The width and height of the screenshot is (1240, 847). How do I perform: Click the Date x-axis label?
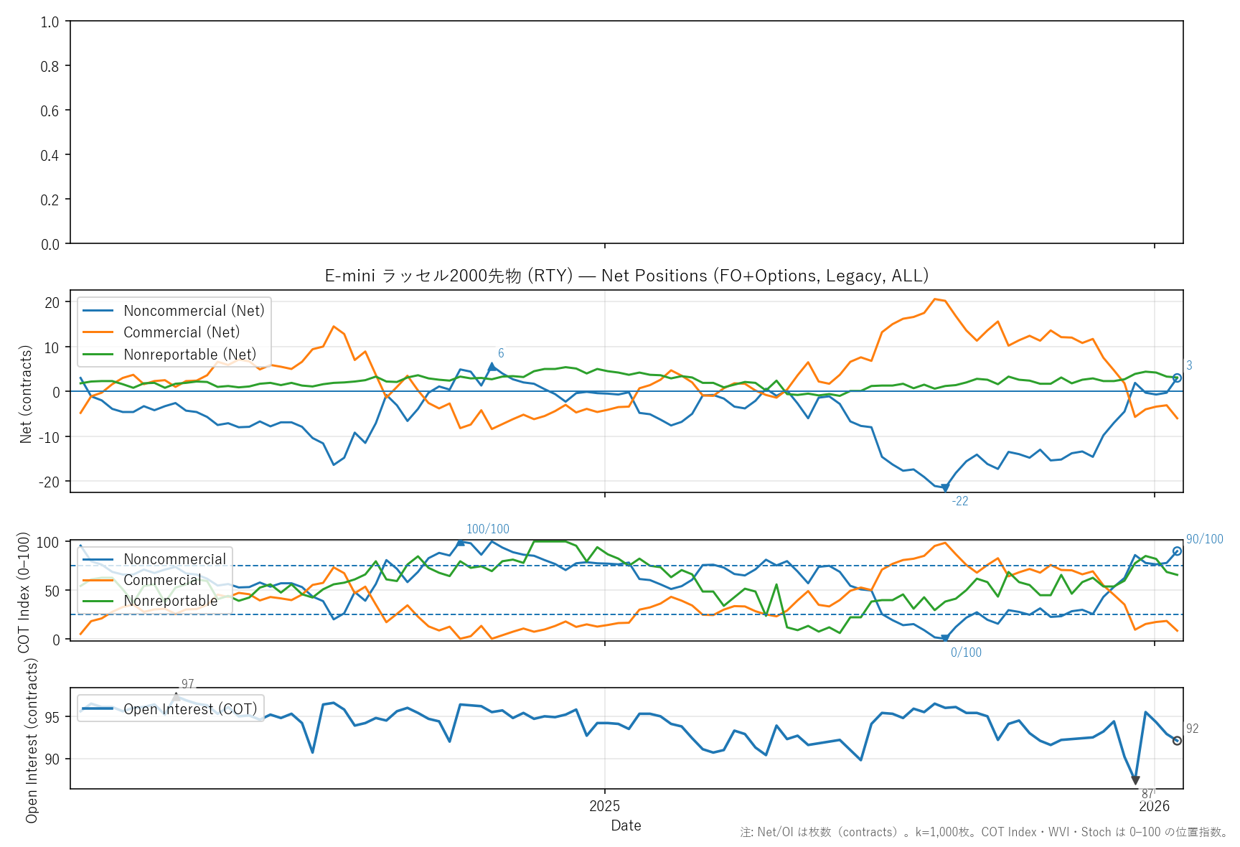pos(626,825)
